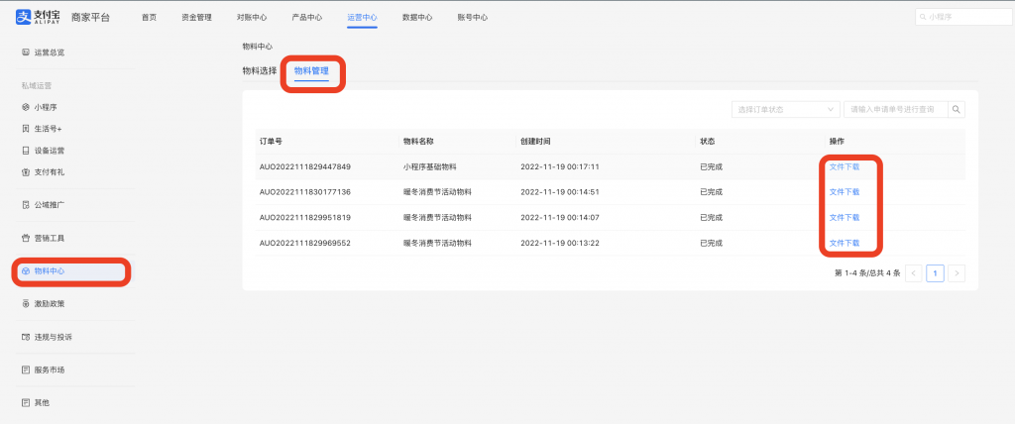The image size is (1015, 424).
Task: Open 设备运营 in sidebar
Action: coord(50,151)
